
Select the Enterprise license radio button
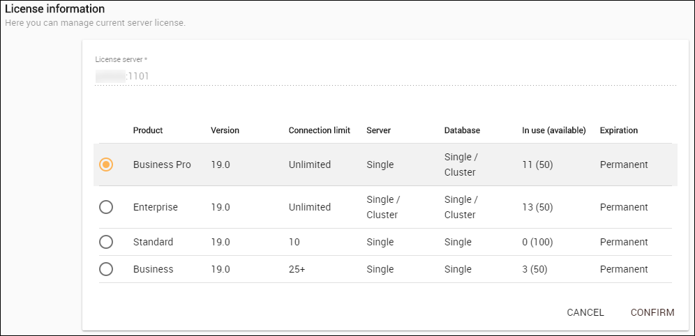pos(106,207)
